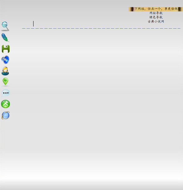Viewport: 183px width, 190px height.
Task: Open the customer service headset avatar icon
Action: click(5, 71)
